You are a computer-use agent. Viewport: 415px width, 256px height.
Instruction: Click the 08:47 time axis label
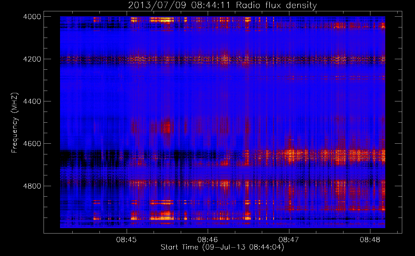[289, 240]
